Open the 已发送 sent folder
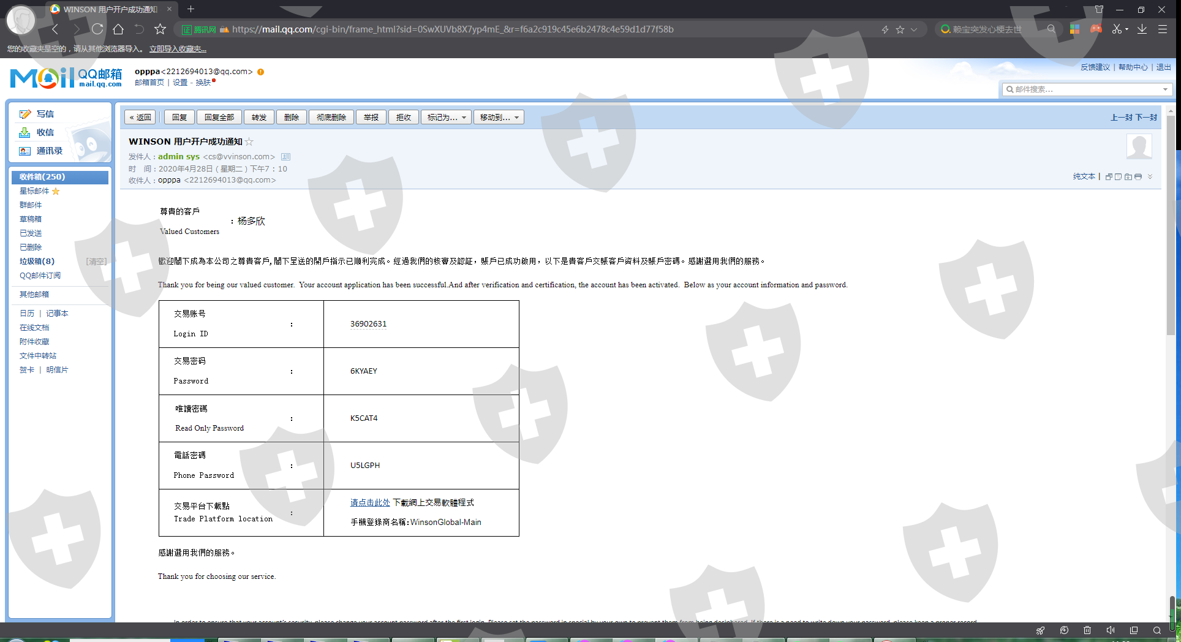This screenshot has width=1181, height=642. (31, 233)
